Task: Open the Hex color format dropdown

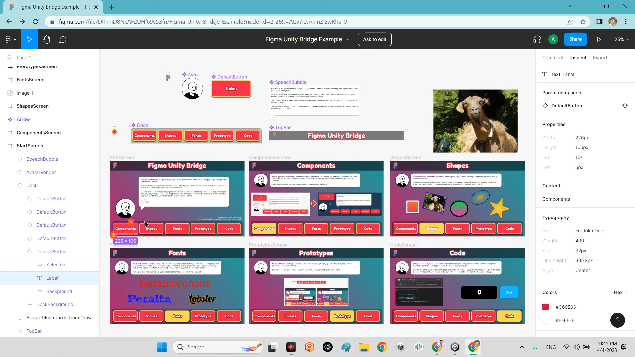Action: (621, 292)
